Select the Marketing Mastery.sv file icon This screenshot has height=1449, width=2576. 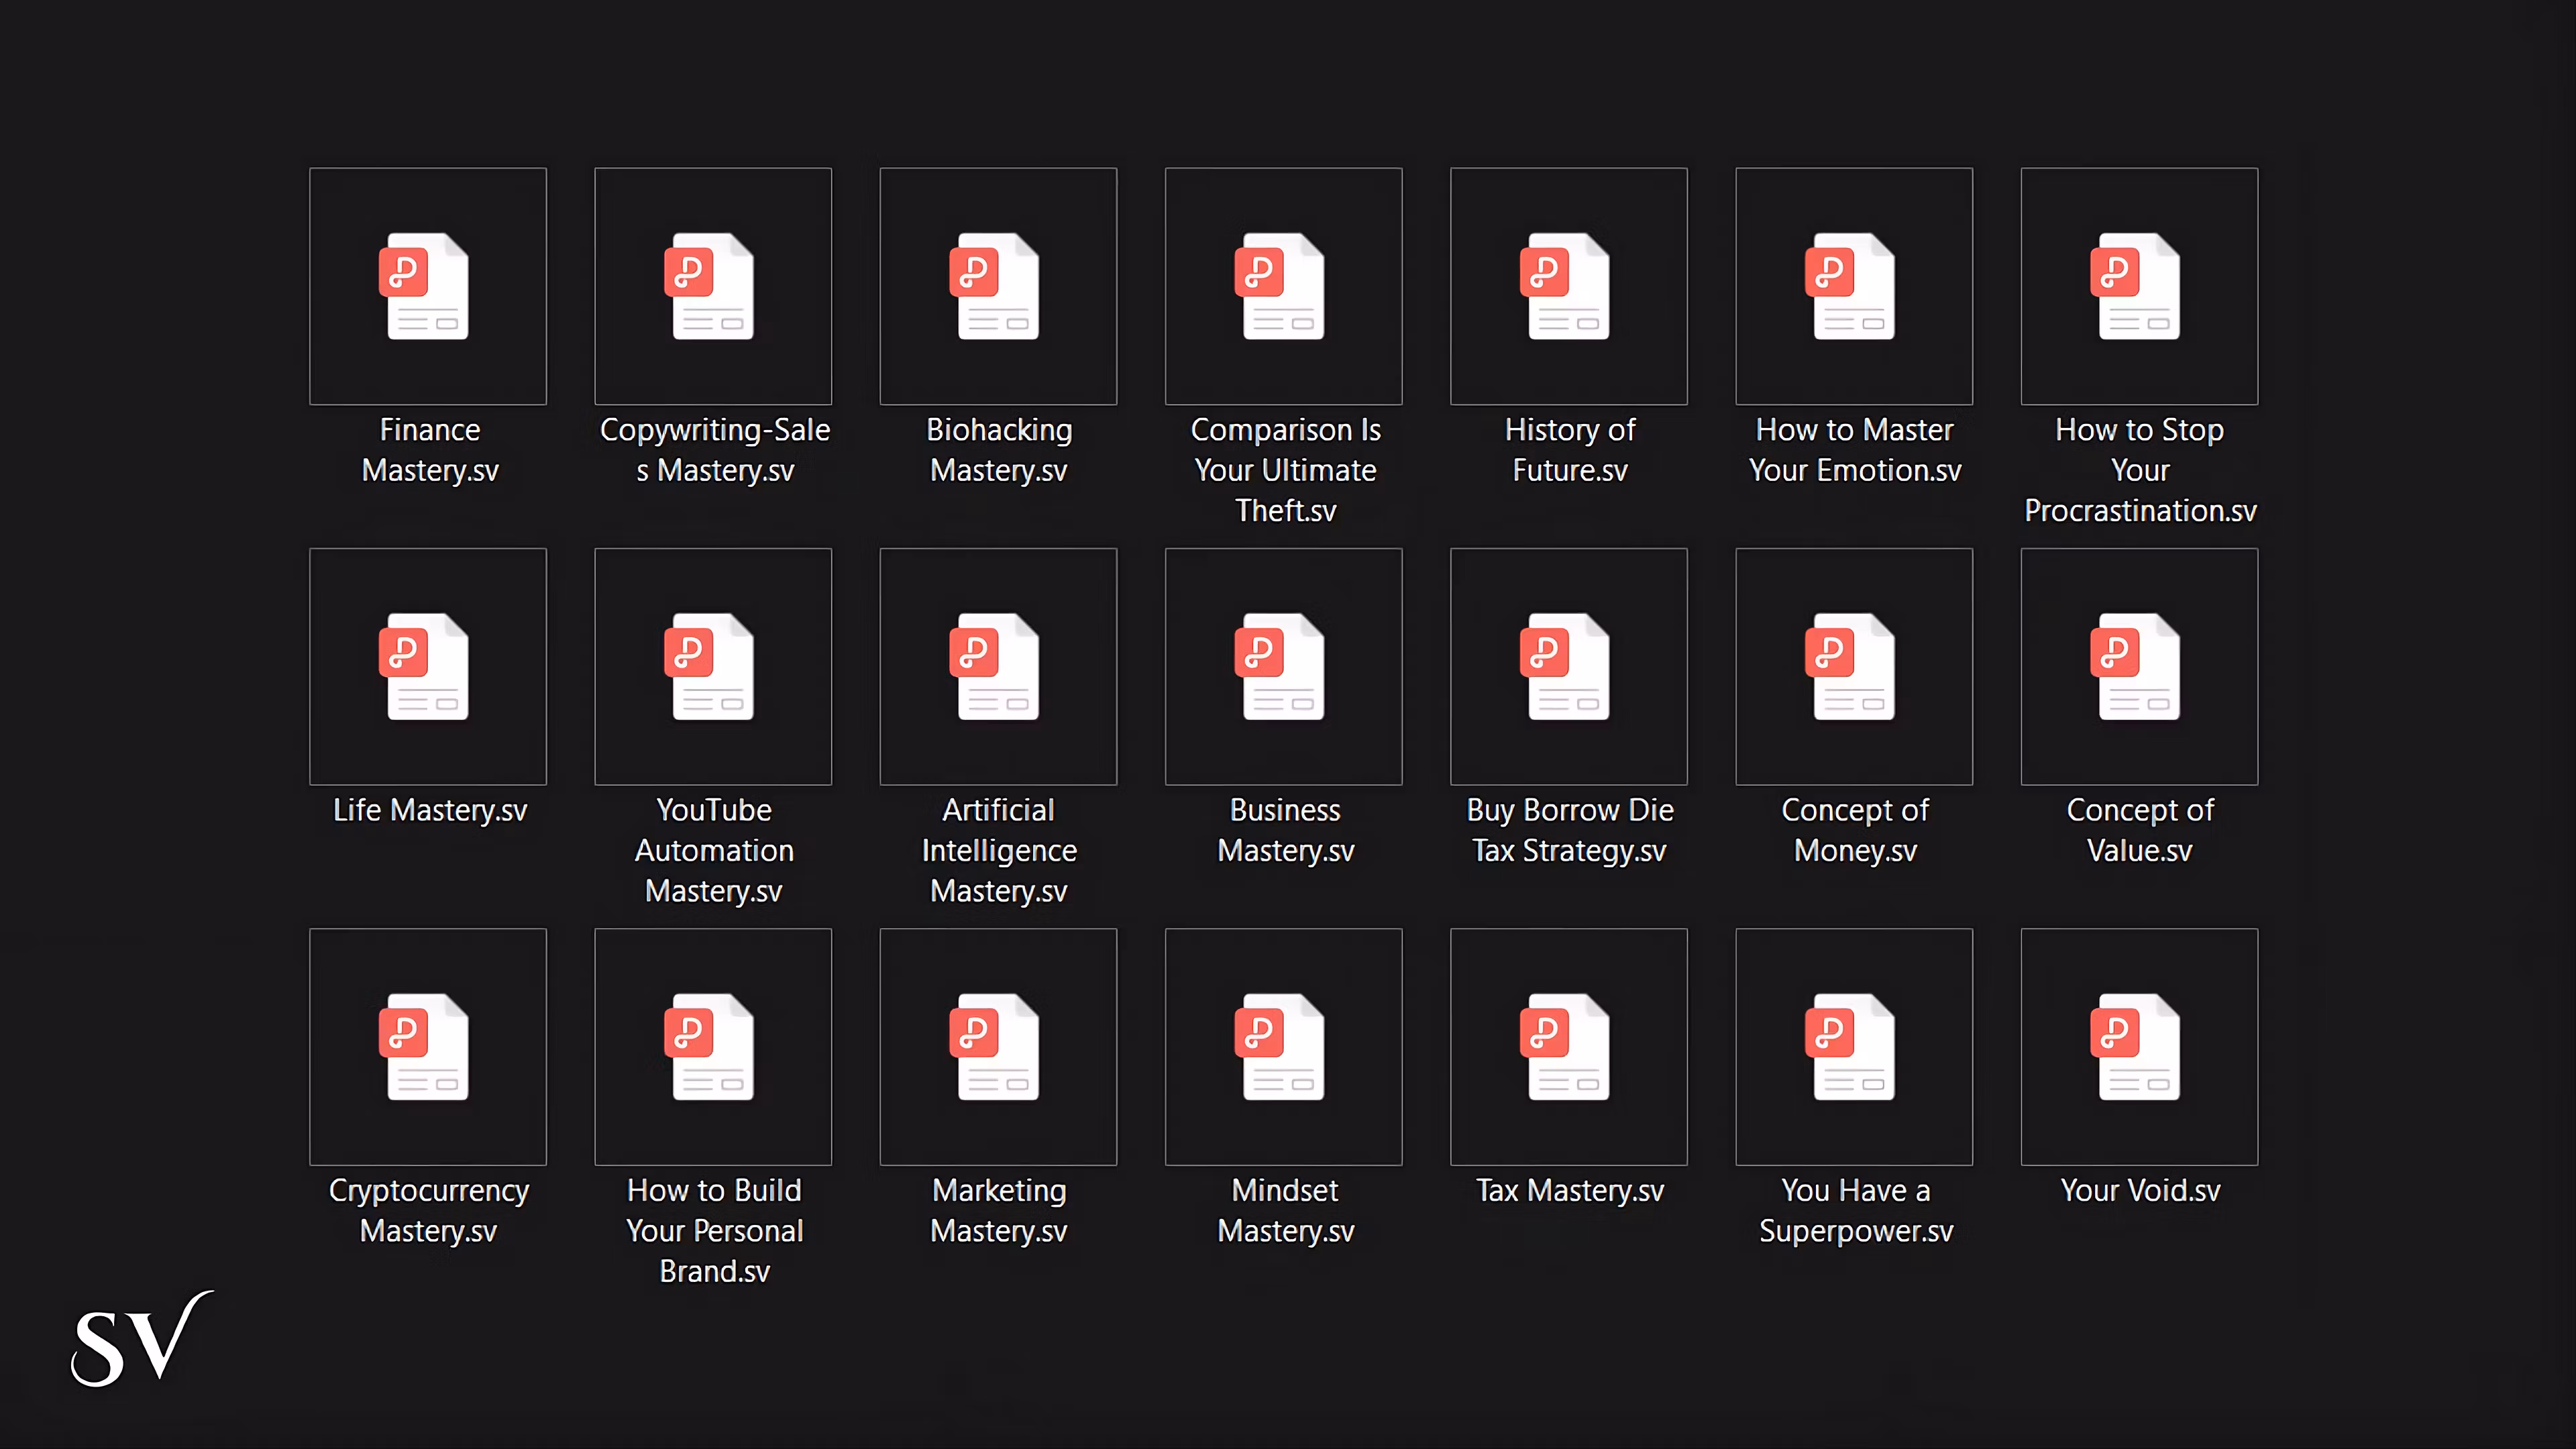[x=998, y=1046]
